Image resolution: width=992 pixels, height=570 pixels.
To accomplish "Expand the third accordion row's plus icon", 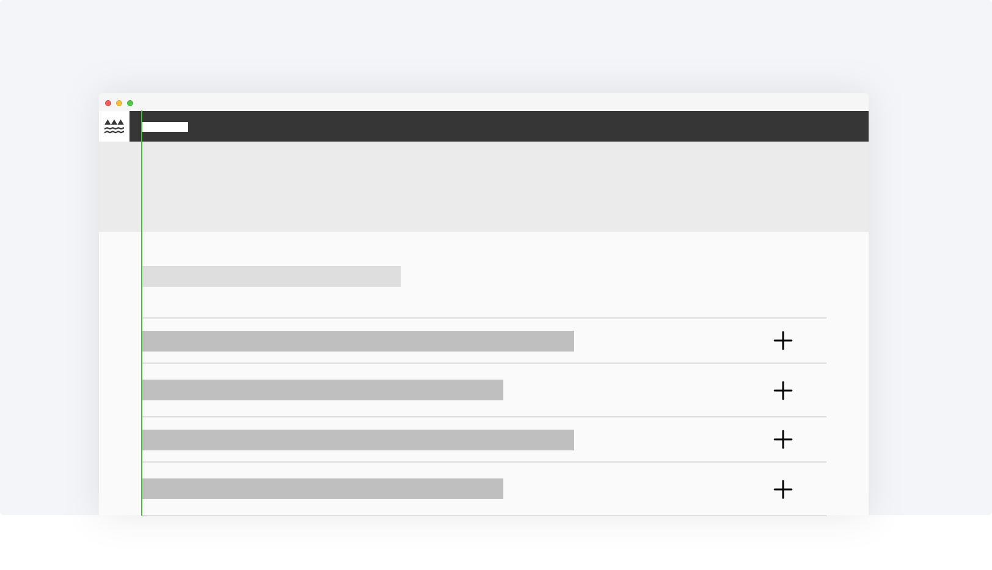I will (x=782, y=439).
